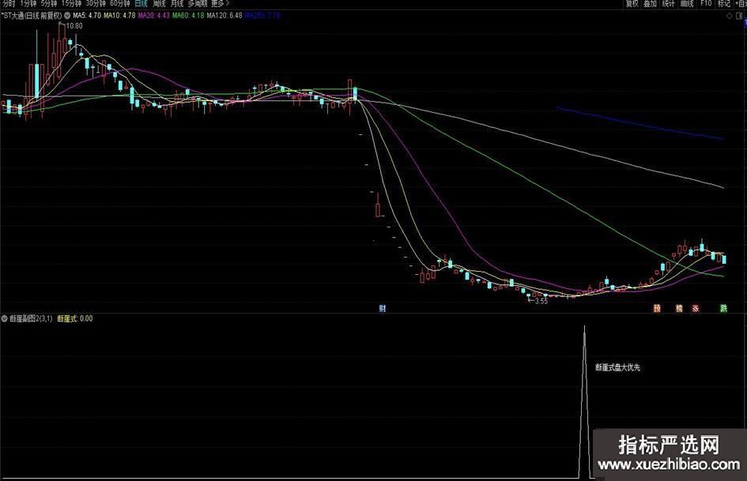The image size is (747, 481).
Task: Click the MA10: 4.78 indicator label
Action: coord(119,15)
